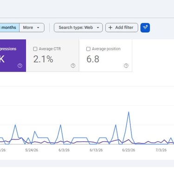Viewport: 174px width, 170px height.
Task: Open the More date range dropdown
Action: (x=32, y=27)
